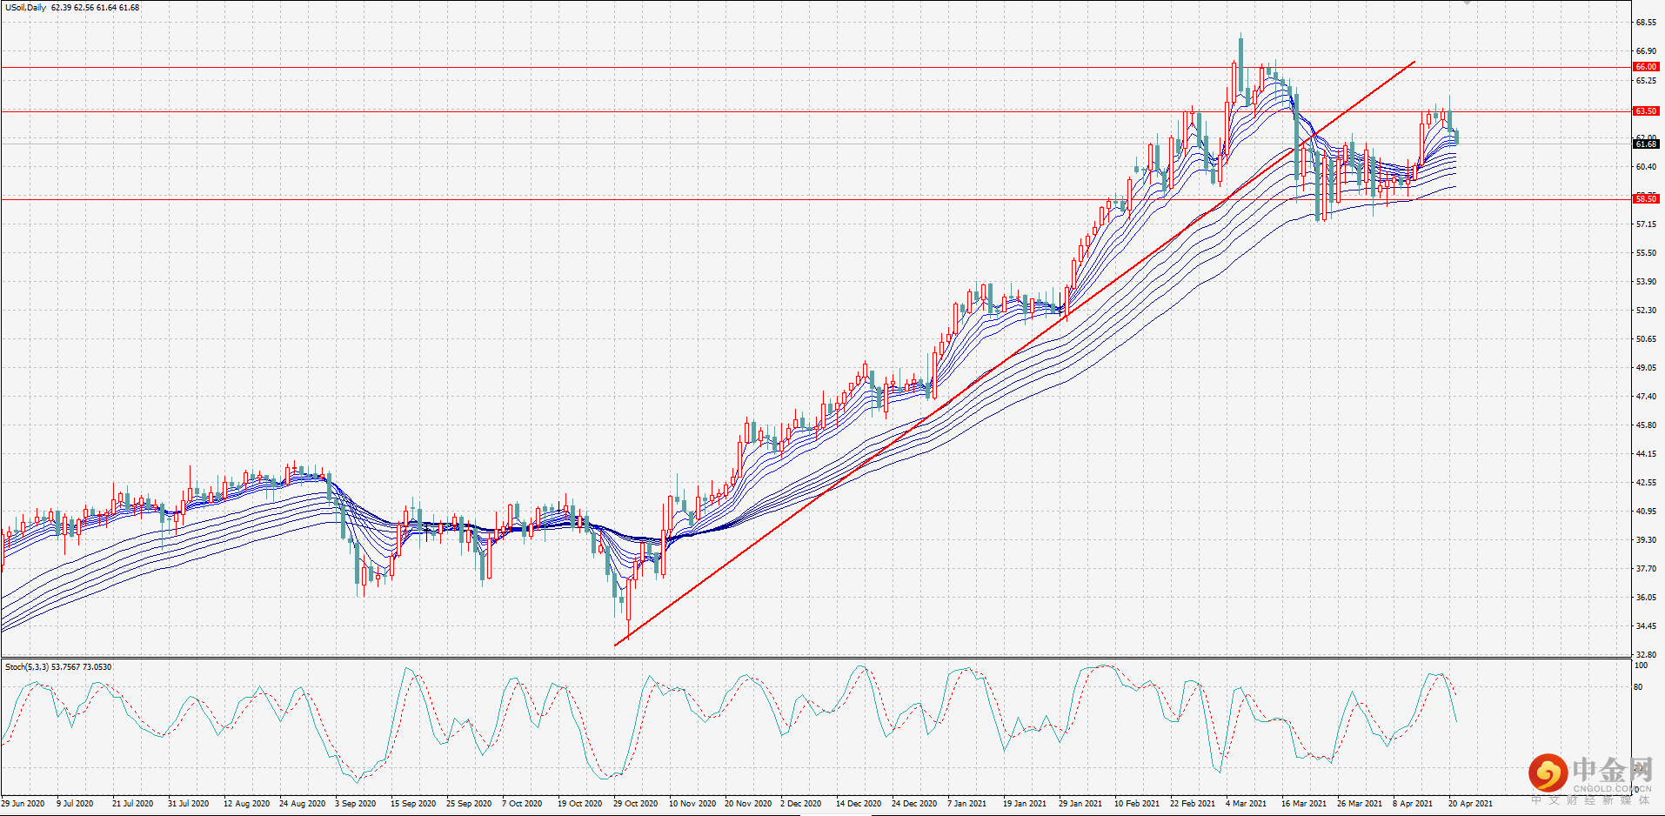Click the 60.40 value on price axis

(1646, 167)
